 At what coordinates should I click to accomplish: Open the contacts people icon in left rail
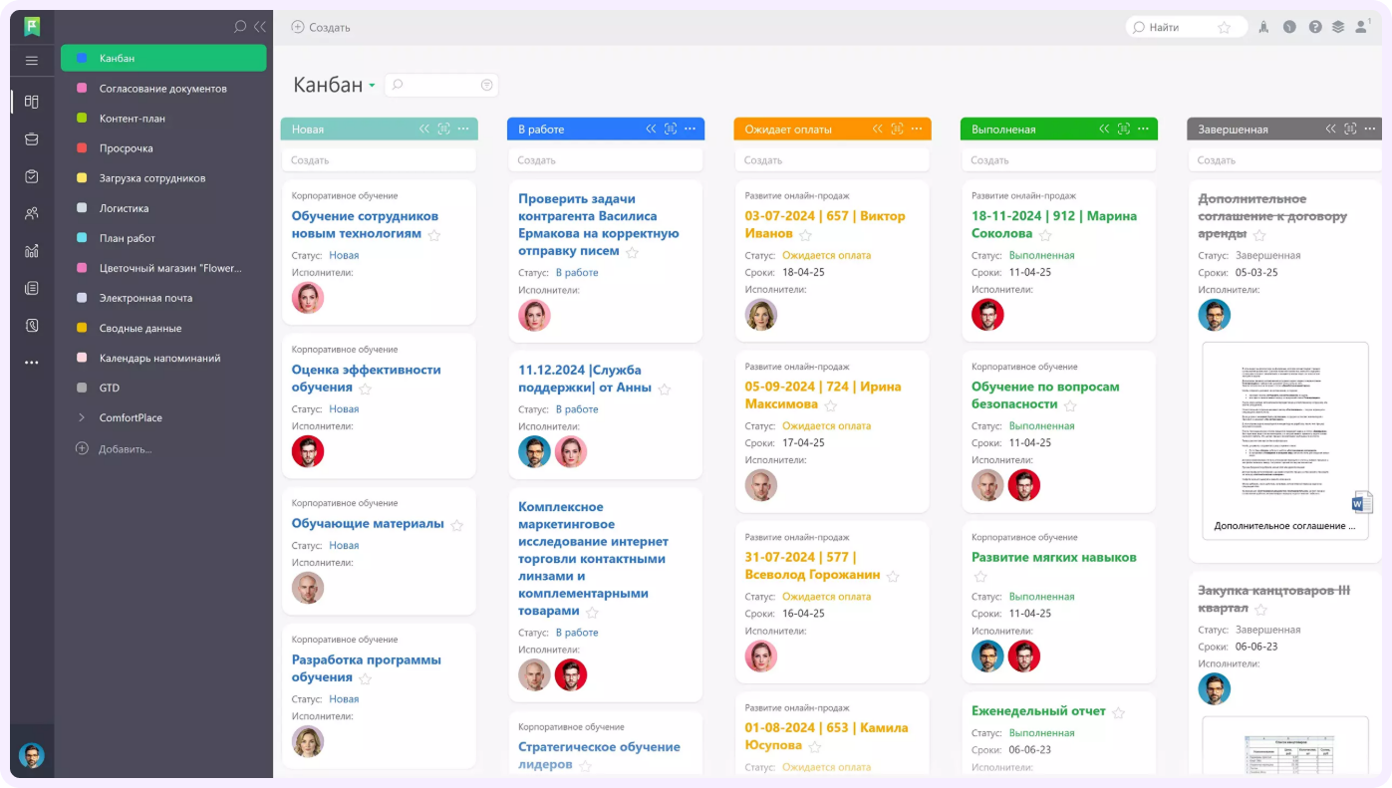tap(32, 213)
